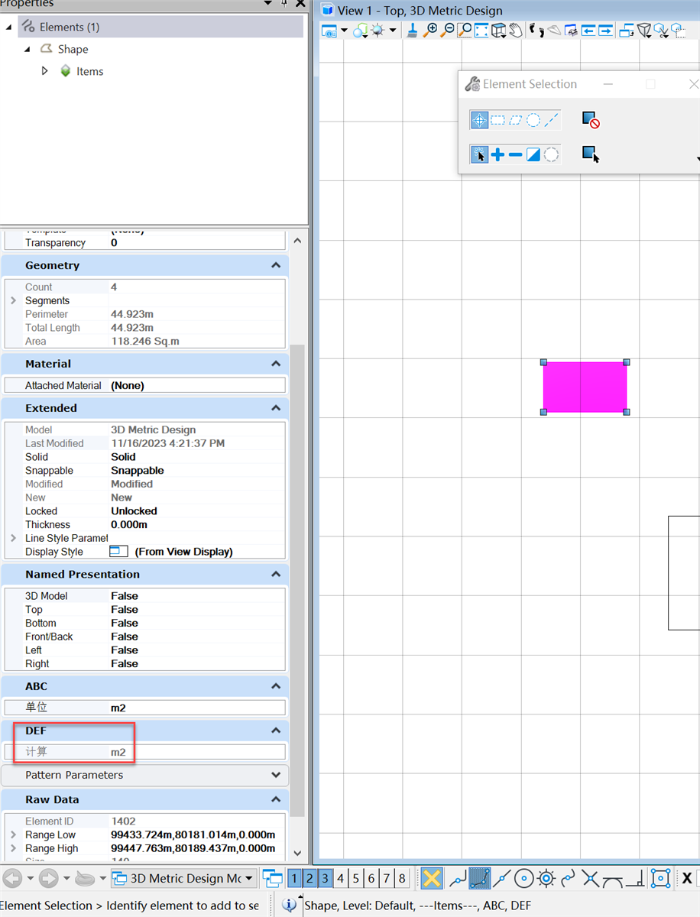Image resolution: width=700 pixels, height=917 pixels.
Task: Click the magenta filled rectangle shape
Action: click(585, 387)
